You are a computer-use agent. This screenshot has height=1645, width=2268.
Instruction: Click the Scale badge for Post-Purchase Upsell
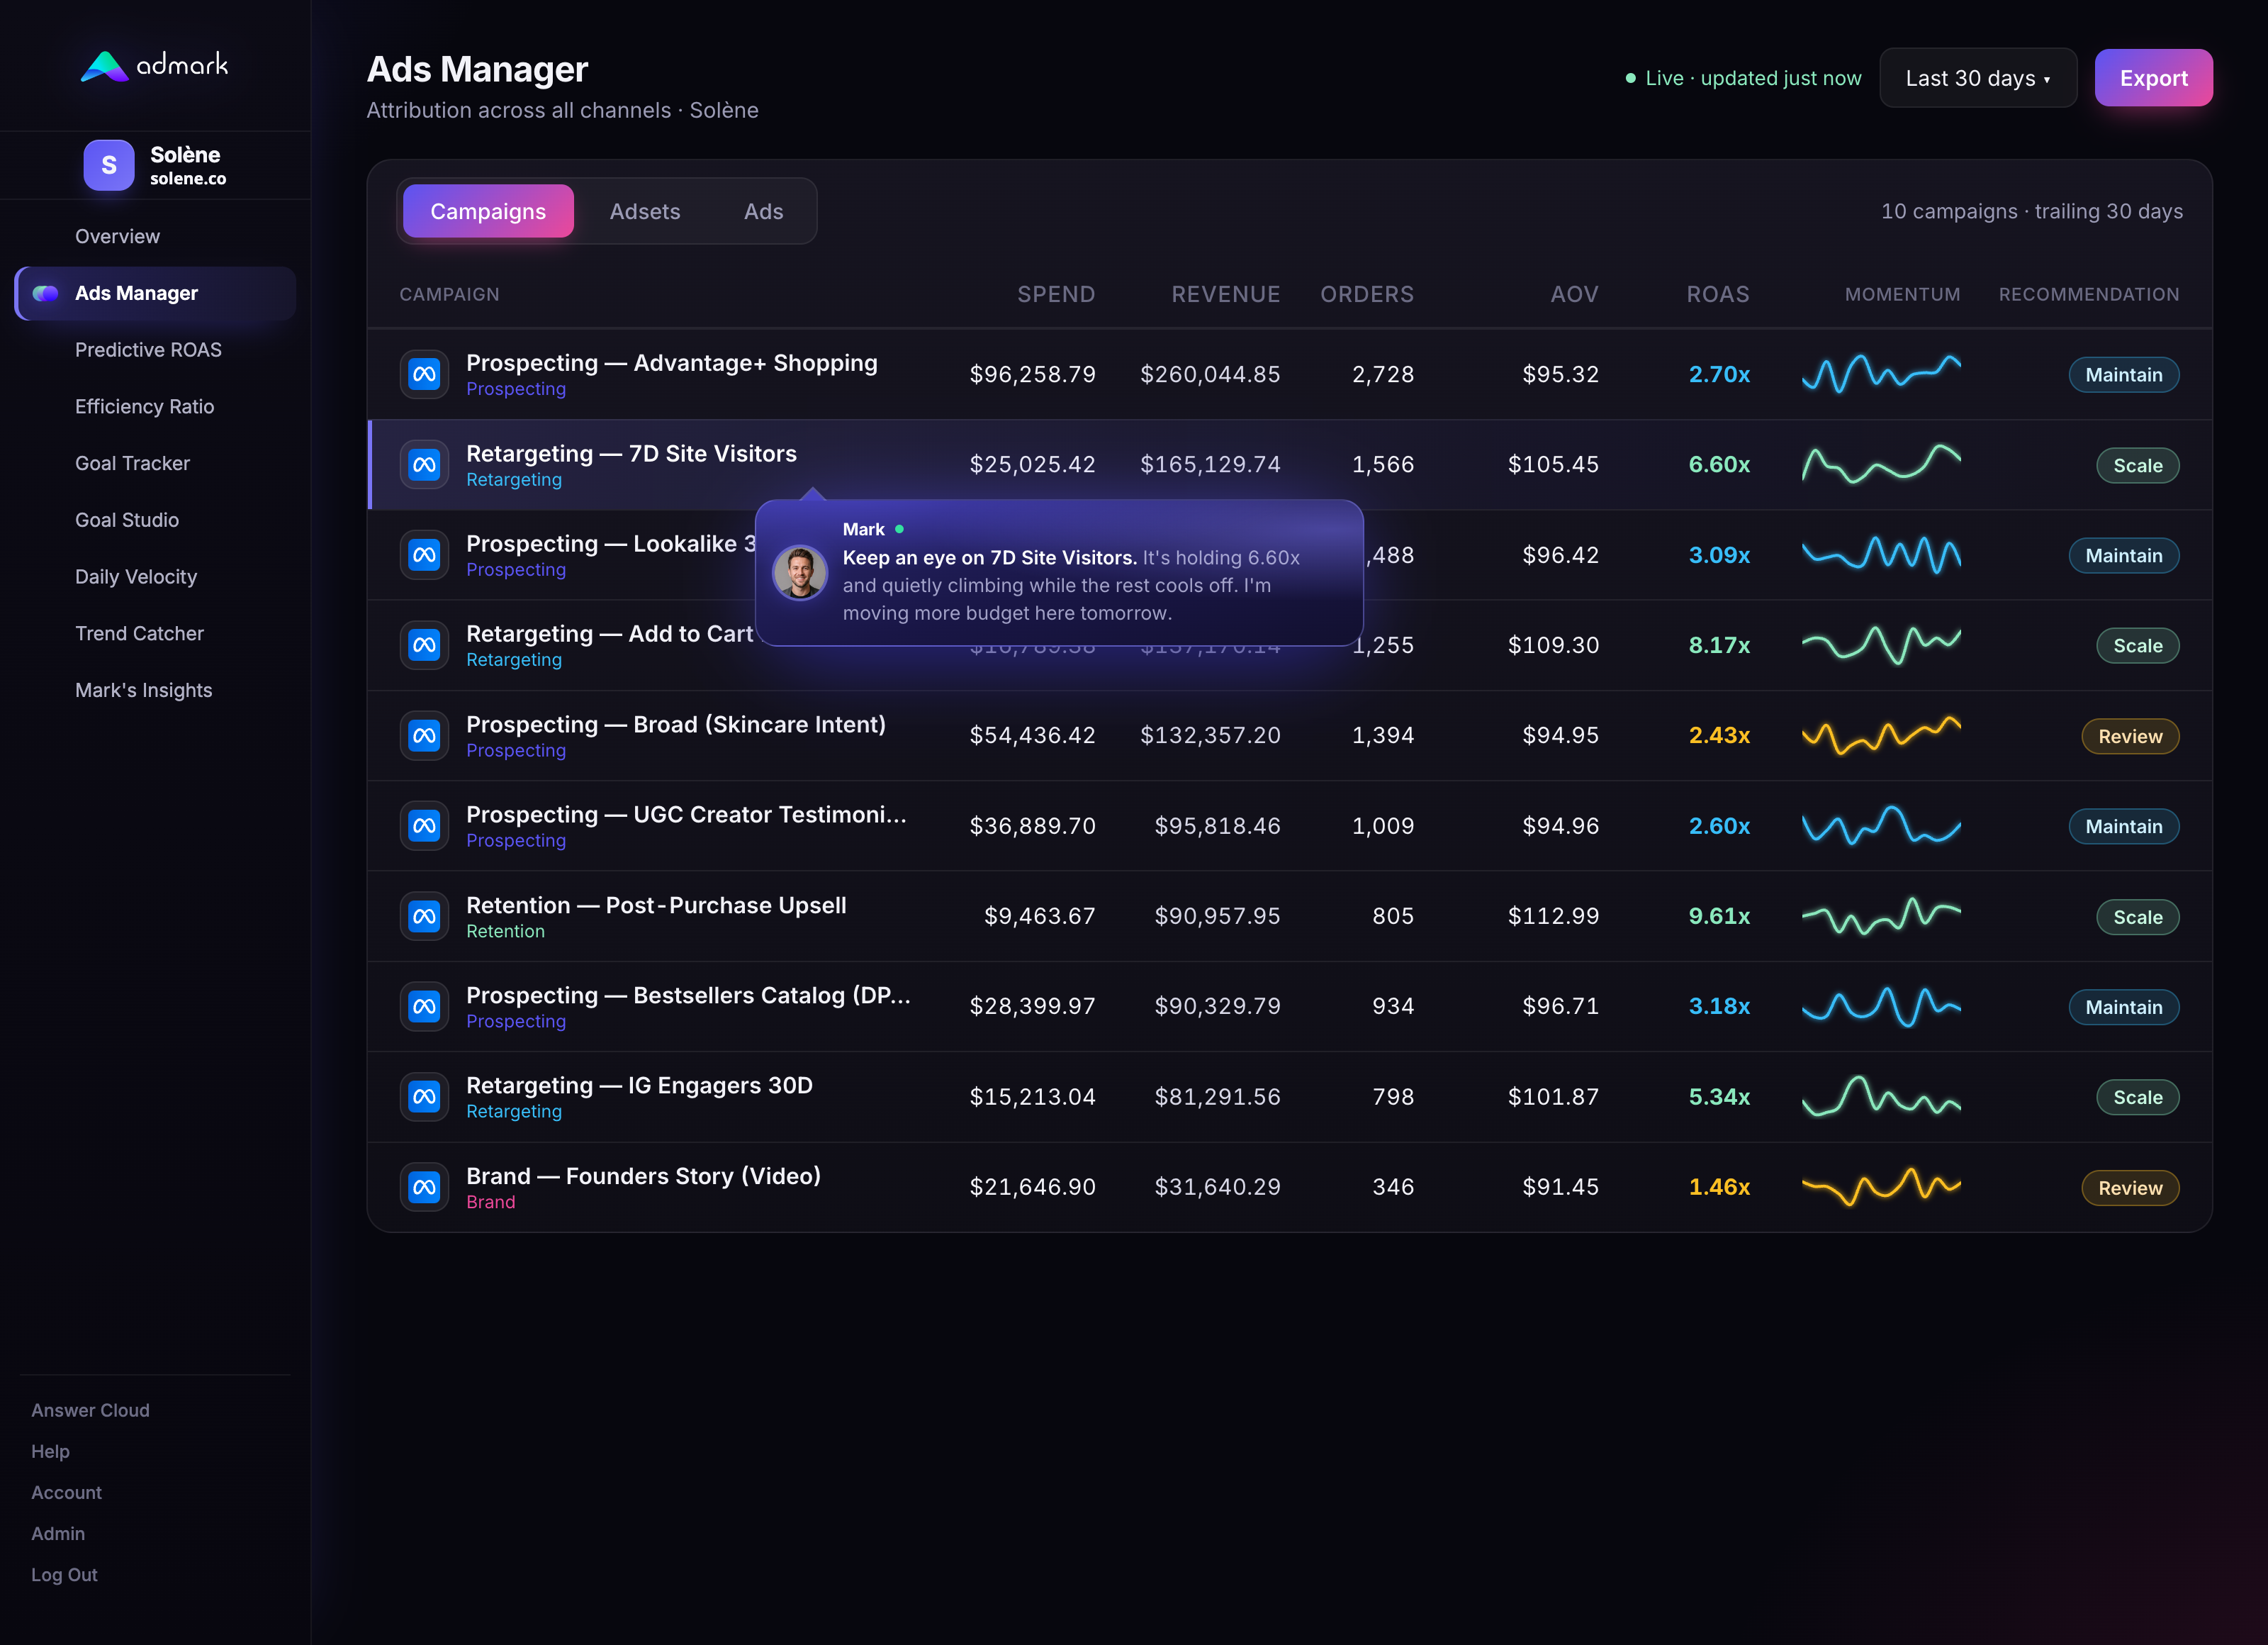pyautogui.click(x=2137, y=917)
